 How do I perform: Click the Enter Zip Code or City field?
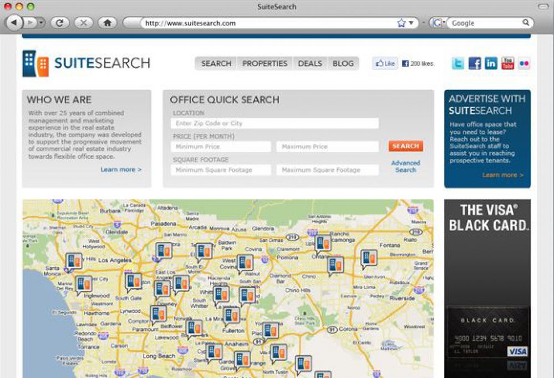click(x=275, y=123)
